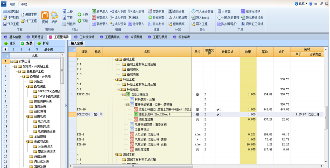Screen dimensions: 330x168
Task: Click the horizontal scrollbar under the quota table
Action: point(196,166)
